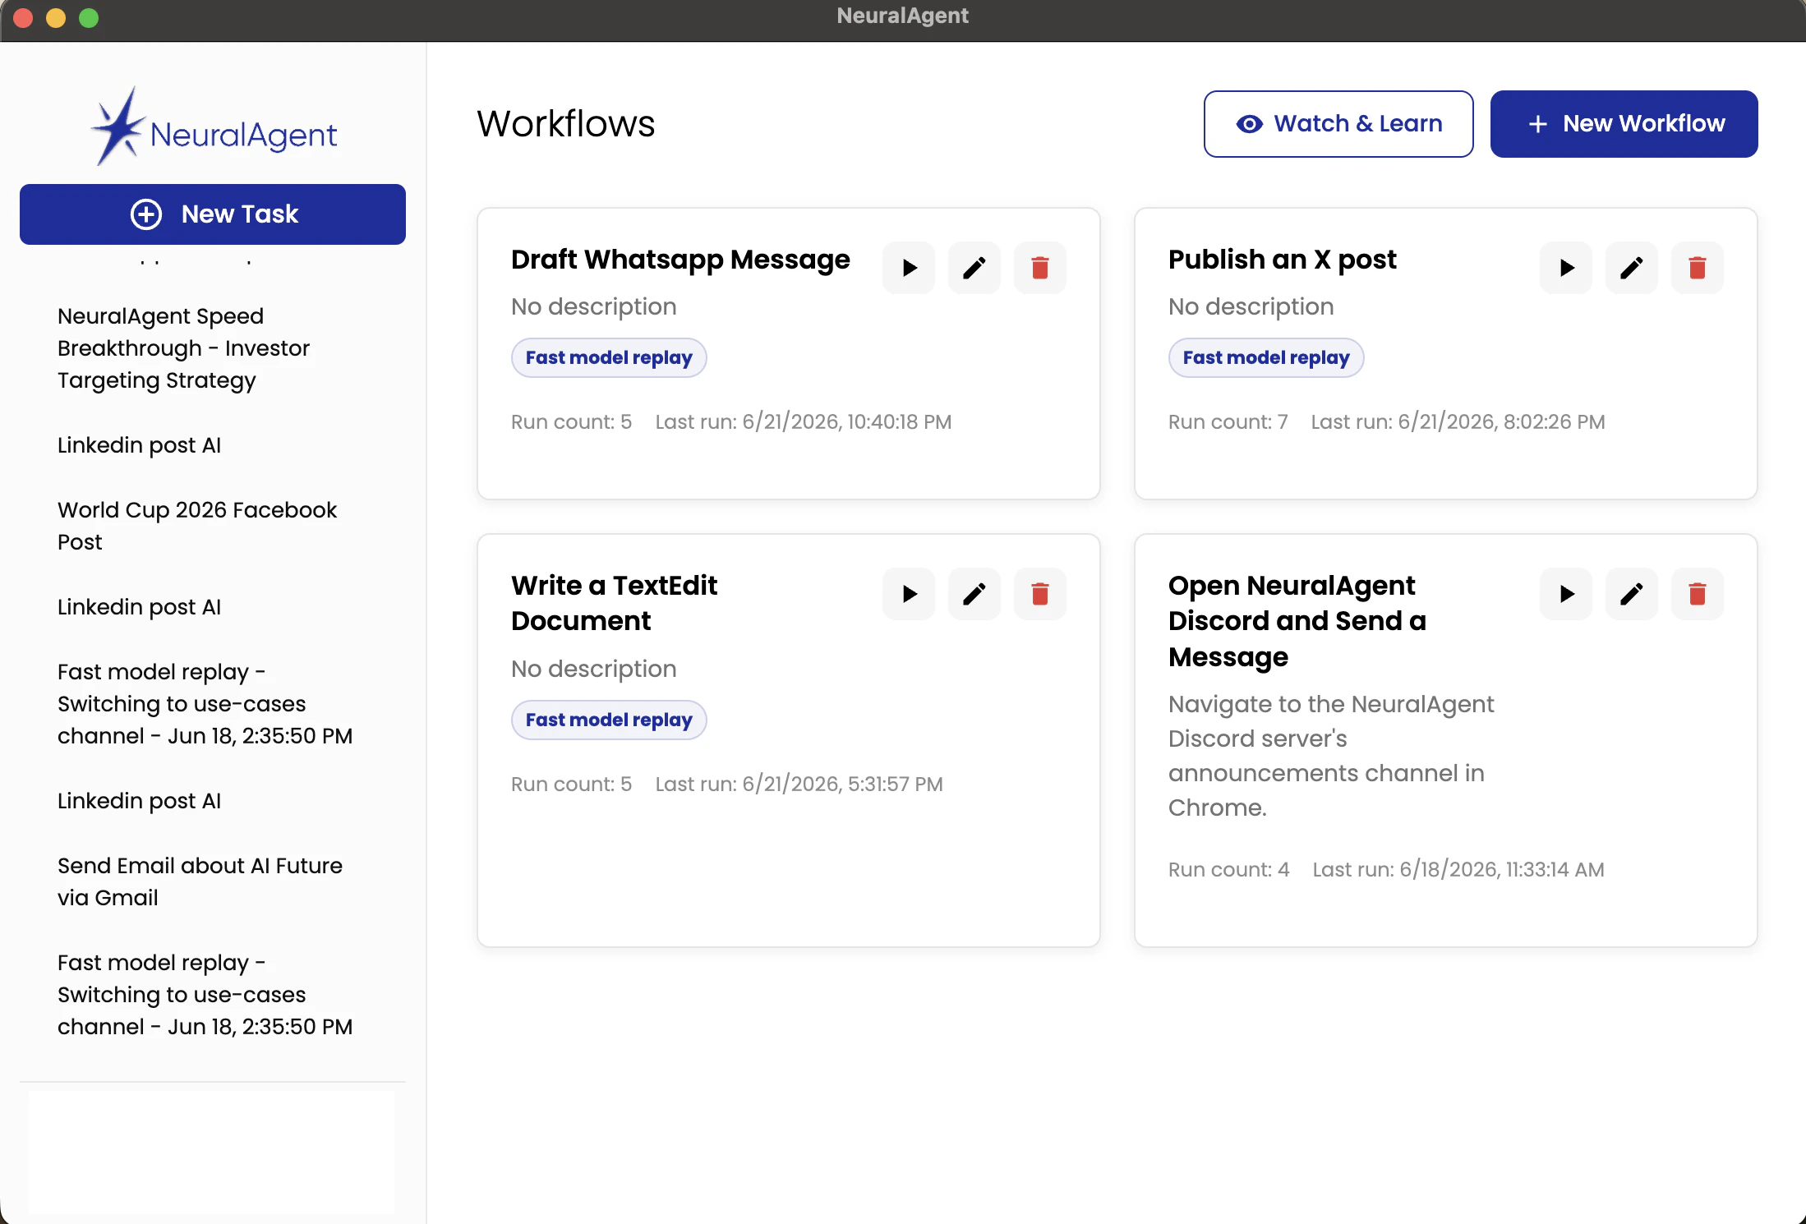Click the Discord workflow description text
The image size is (1806, 1224).
pyautogui.click(x=1331, y=756)
